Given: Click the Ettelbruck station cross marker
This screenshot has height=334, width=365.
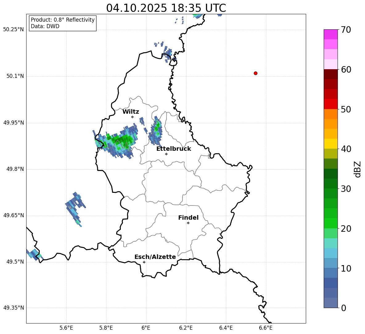Looking at the screenshot, I should [x=166, y=154].
